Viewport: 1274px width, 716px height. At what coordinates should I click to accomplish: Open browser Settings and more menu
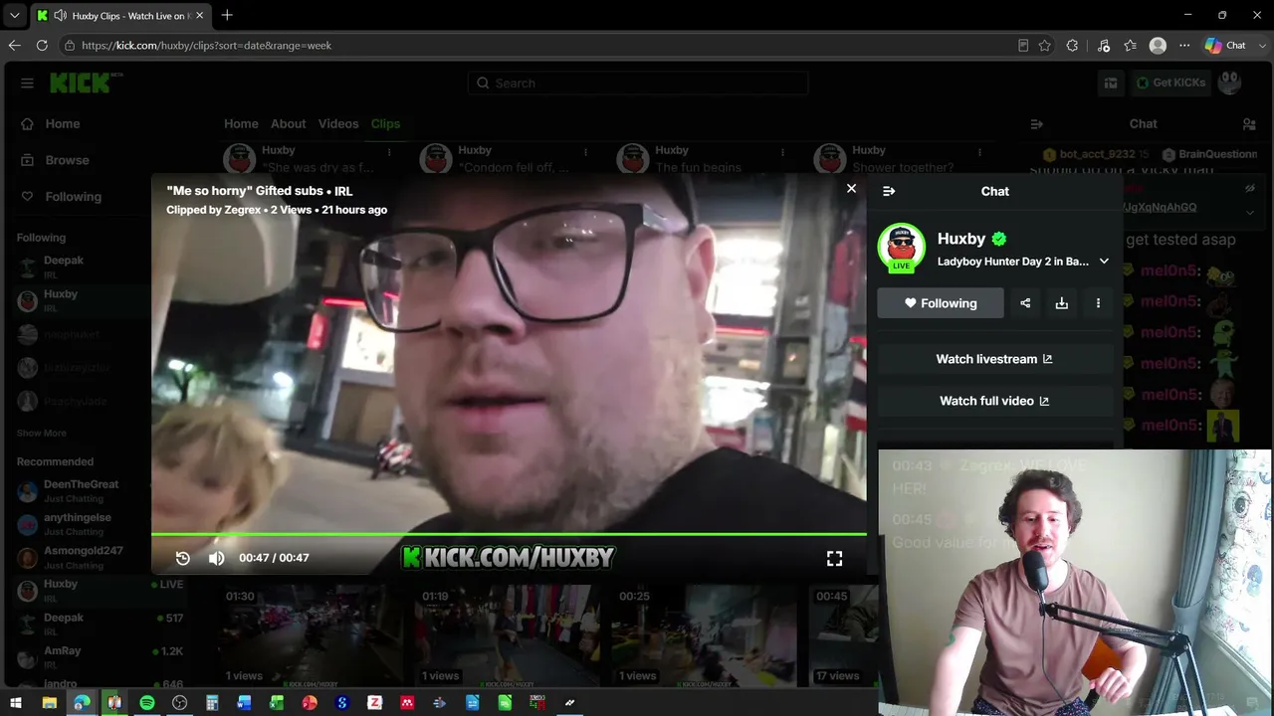pos(1184,45)
